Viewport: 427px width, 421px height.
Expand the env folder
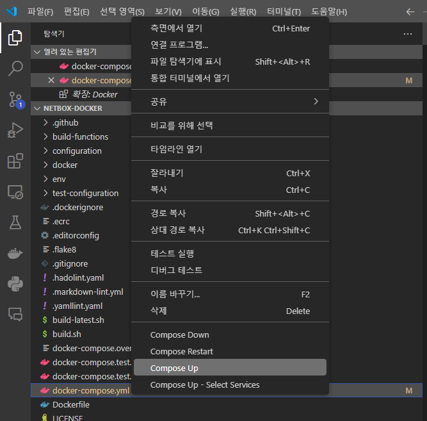pos(45,179)
